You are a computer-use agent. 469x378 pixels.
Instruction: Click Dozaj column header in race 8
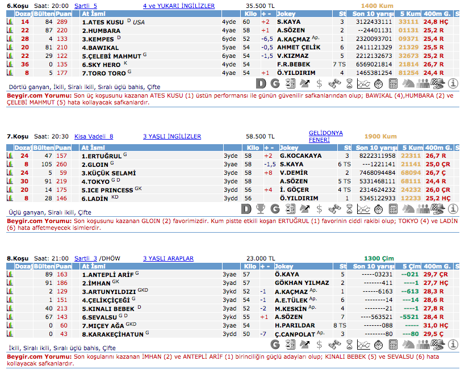pyautogui.click(x=23, y=266)
